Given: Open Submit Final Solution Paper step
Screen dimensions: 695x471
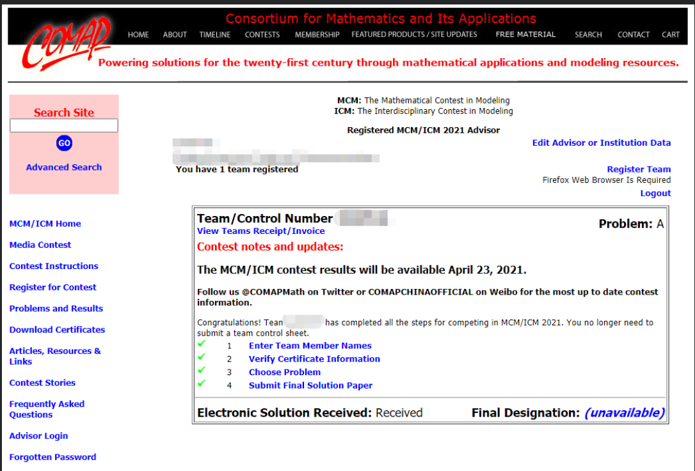Looking at the screenshot, I should pos(311,385).
